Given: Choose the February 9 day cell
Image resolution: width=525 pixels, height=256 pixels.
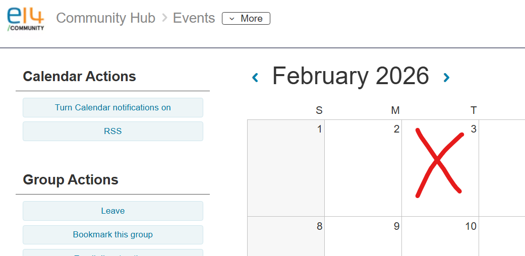Looking at the screenshot, I should 363,237.
